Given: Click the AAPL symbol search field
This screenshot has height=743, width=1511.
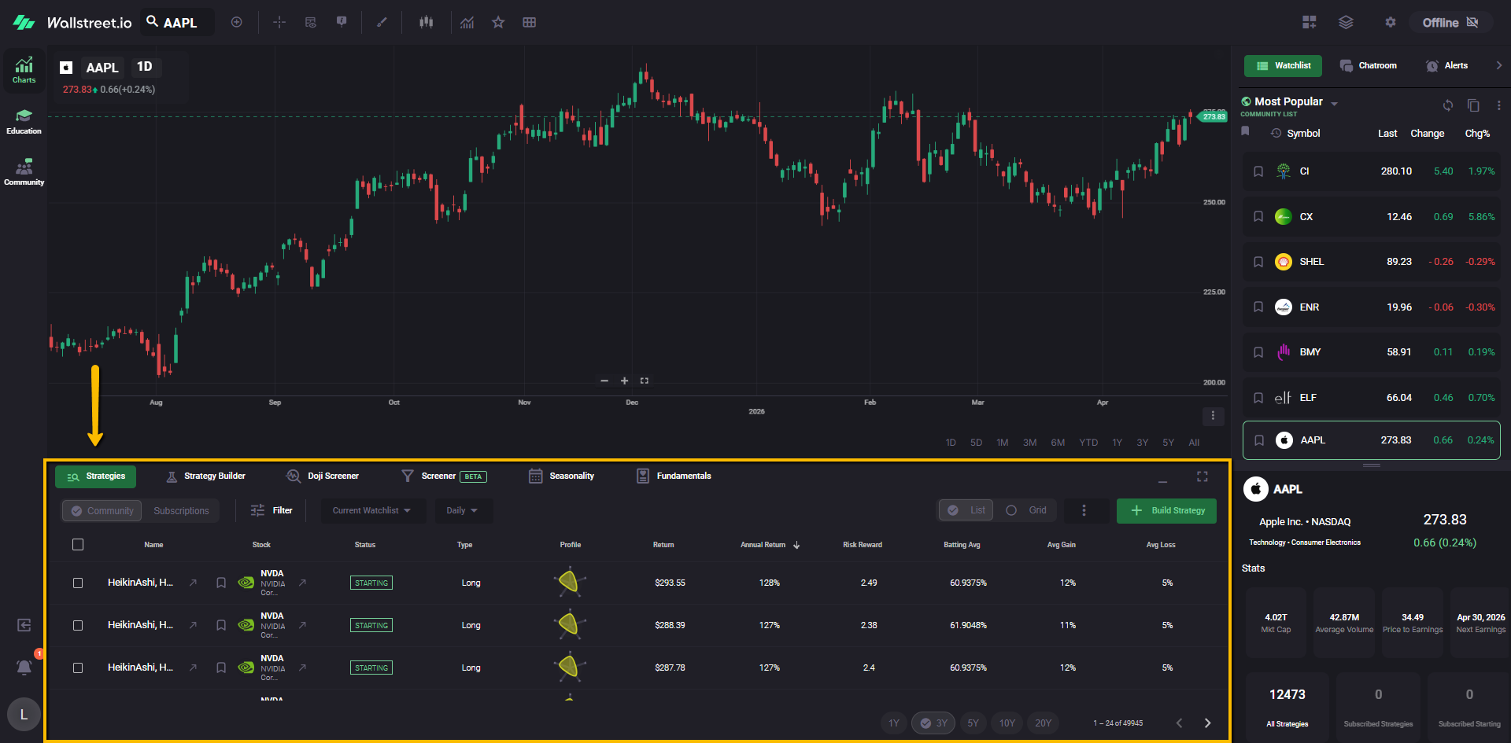Looking at the screenshot, I should 179,23.
